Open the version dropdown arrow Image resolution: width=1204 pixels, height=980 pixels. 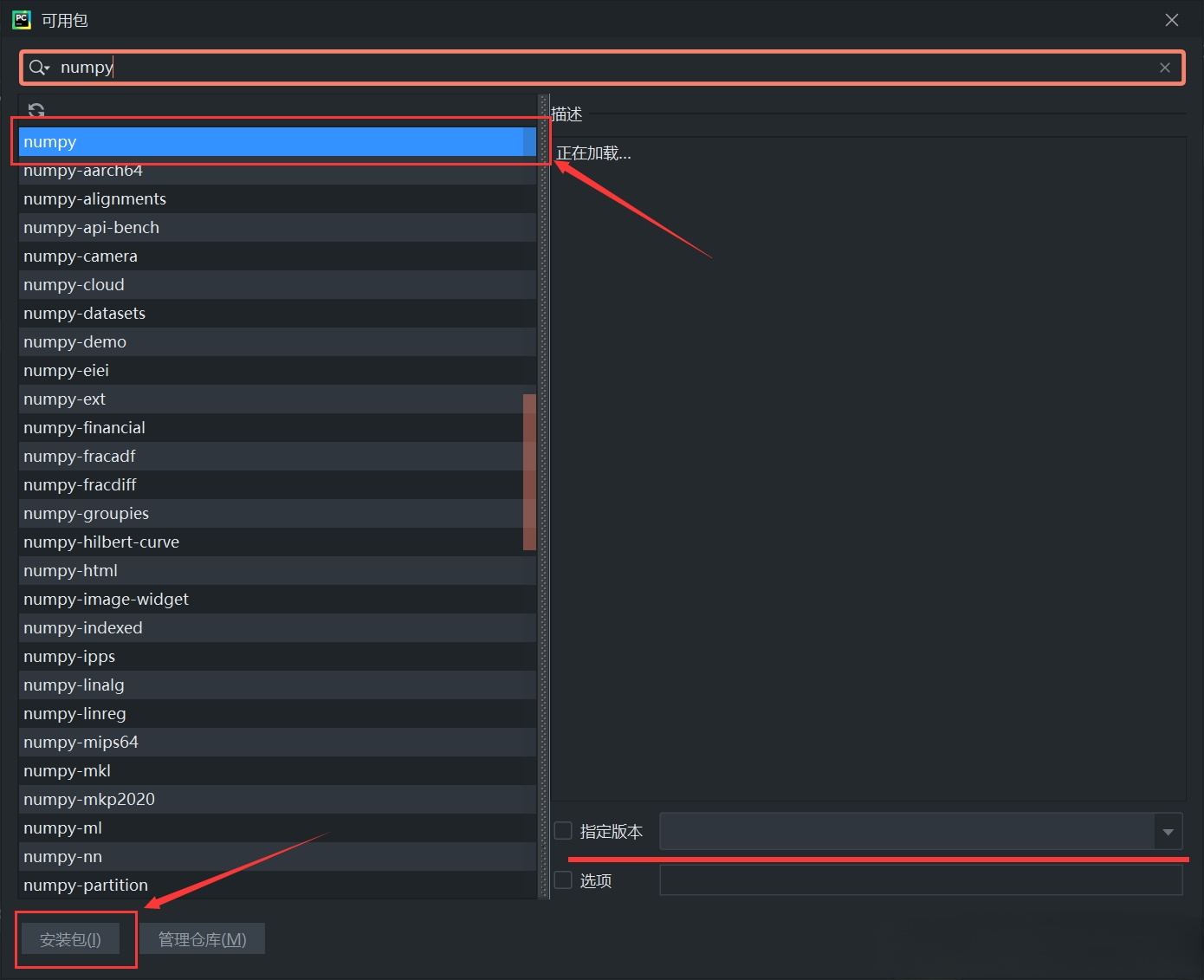(1168, 832)
